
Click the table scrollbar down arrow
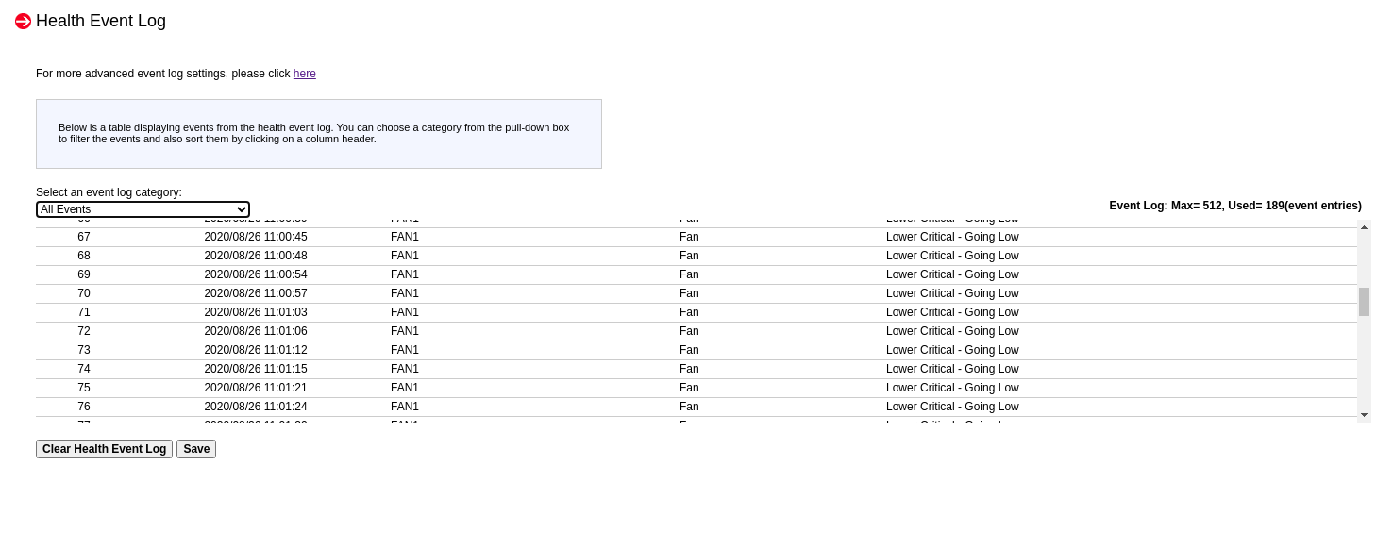click(1364, 415)
